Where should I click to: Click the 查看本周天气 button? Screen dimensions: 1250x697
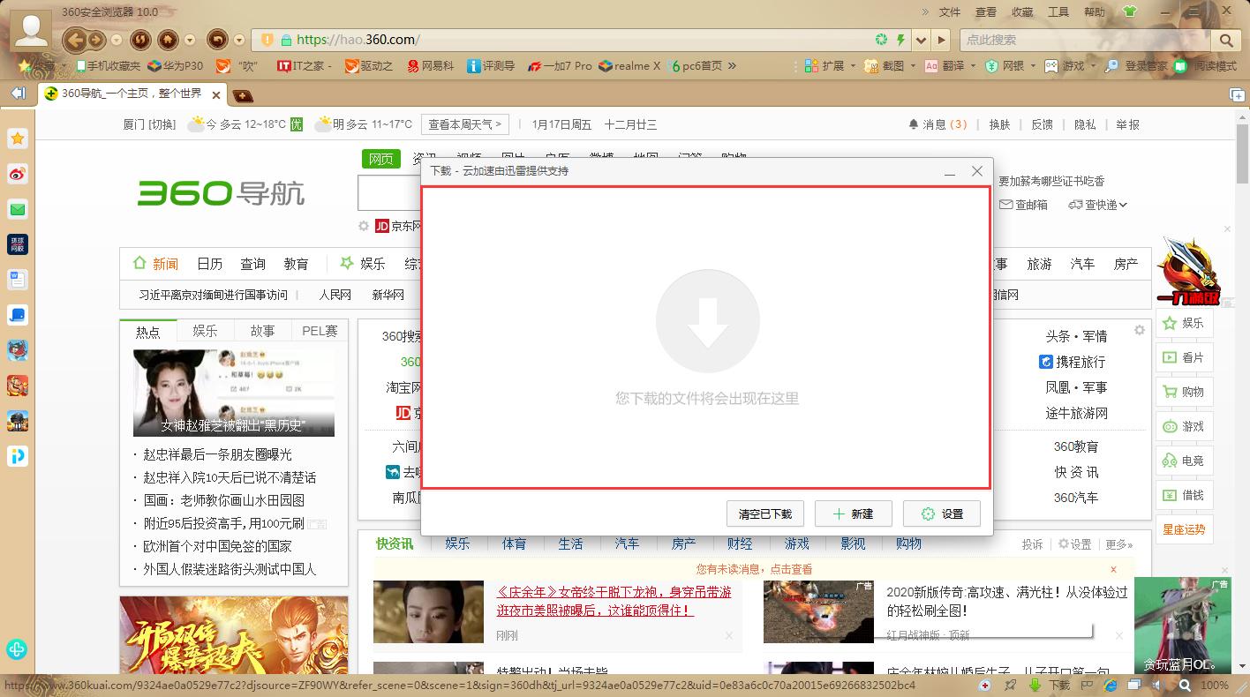tap(465, 124)
